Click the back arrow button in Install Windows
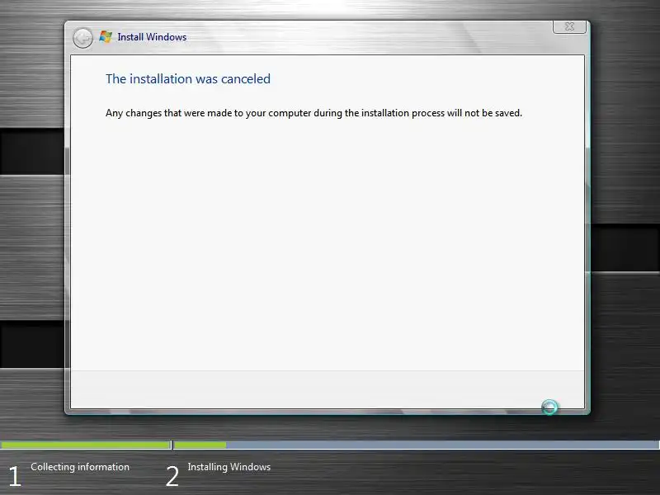Screen dimensions: 660x495 click(82, 38)
